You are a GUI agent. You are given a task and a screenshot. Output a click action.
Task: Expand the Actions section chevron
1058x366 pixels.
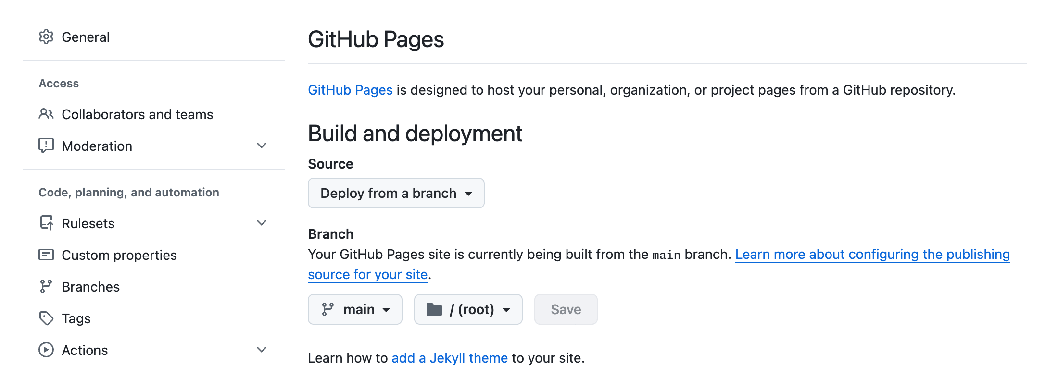click(262, 350)
